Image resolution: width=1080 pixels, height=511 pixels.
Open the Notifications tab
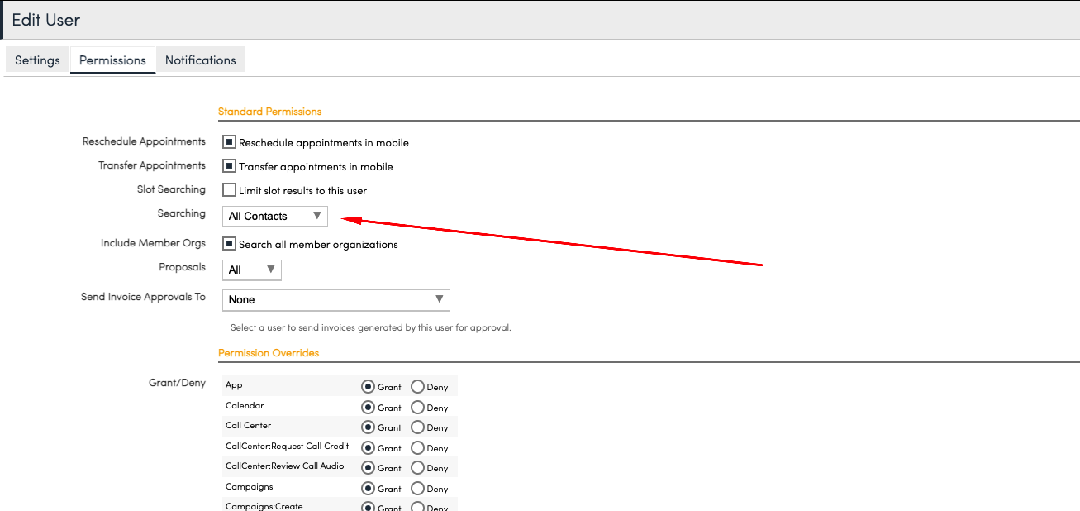tap(200, 60)
